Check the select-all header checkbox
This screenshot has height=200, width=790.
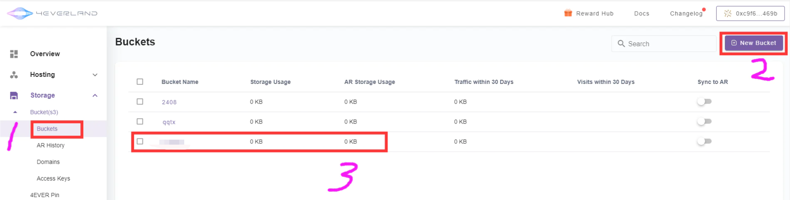[x=140, y=82]
